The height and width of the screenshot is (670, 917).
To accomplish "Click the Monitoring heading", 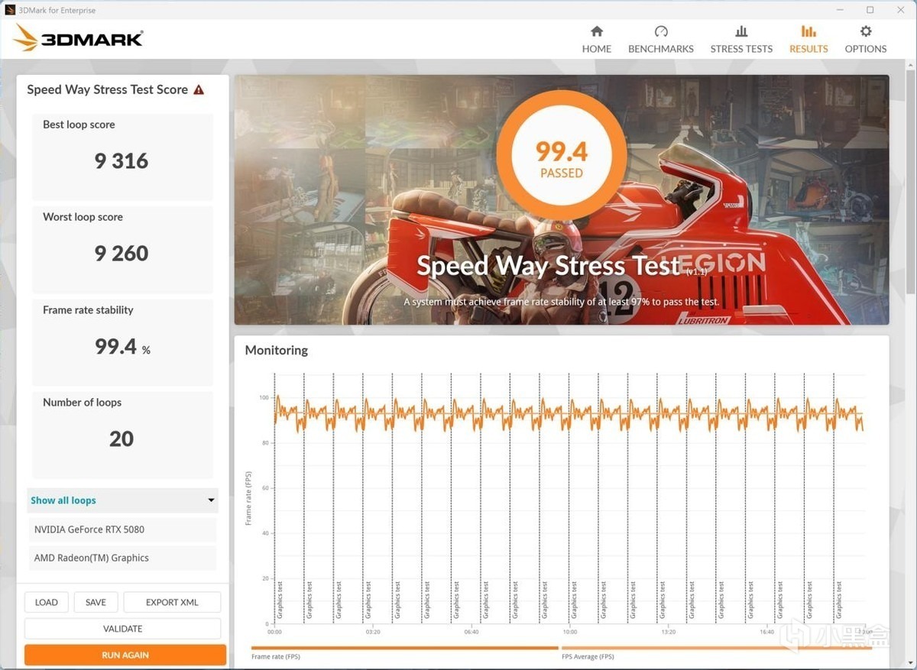I will coord(277,351).
